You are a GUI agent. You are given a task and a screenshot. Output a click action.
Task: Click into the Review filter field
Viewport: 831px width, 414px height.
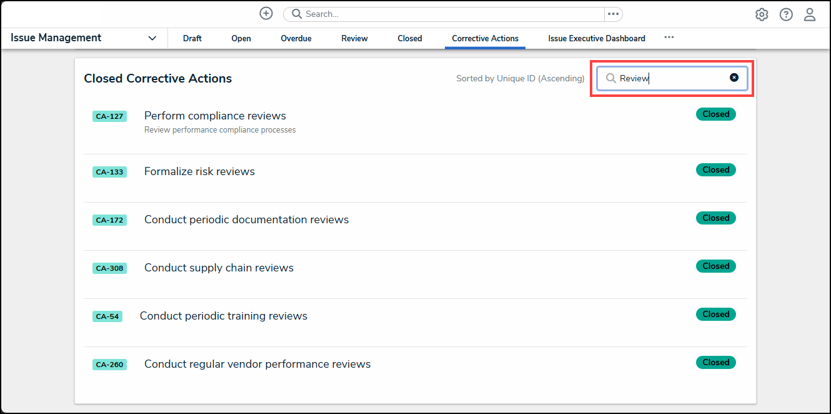[672, 78]
